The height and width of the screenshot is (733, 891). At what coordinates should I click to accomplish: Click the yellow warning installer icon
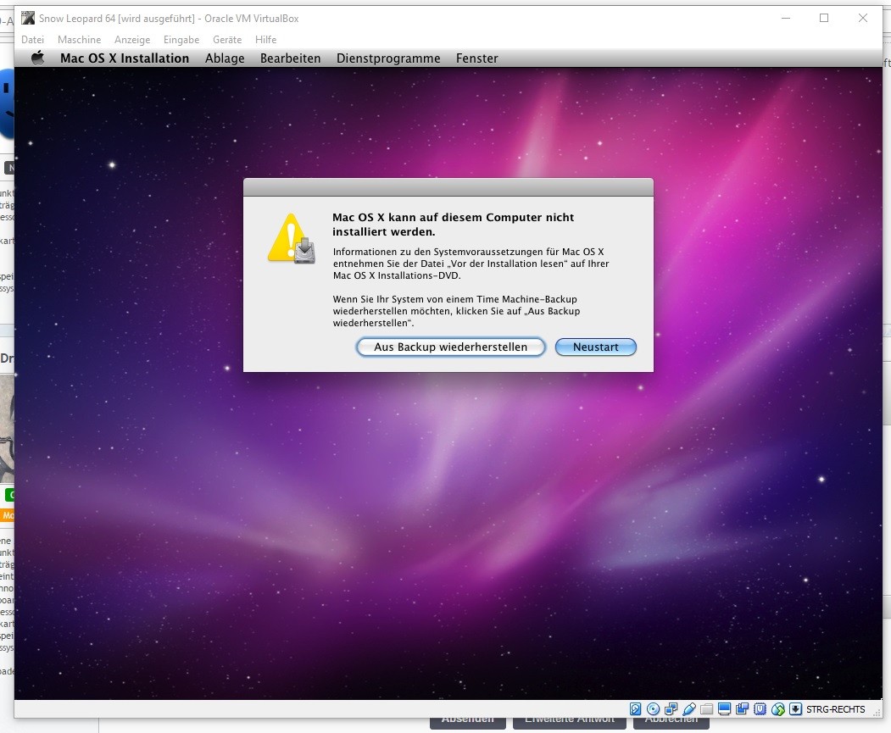click(291, 238)
